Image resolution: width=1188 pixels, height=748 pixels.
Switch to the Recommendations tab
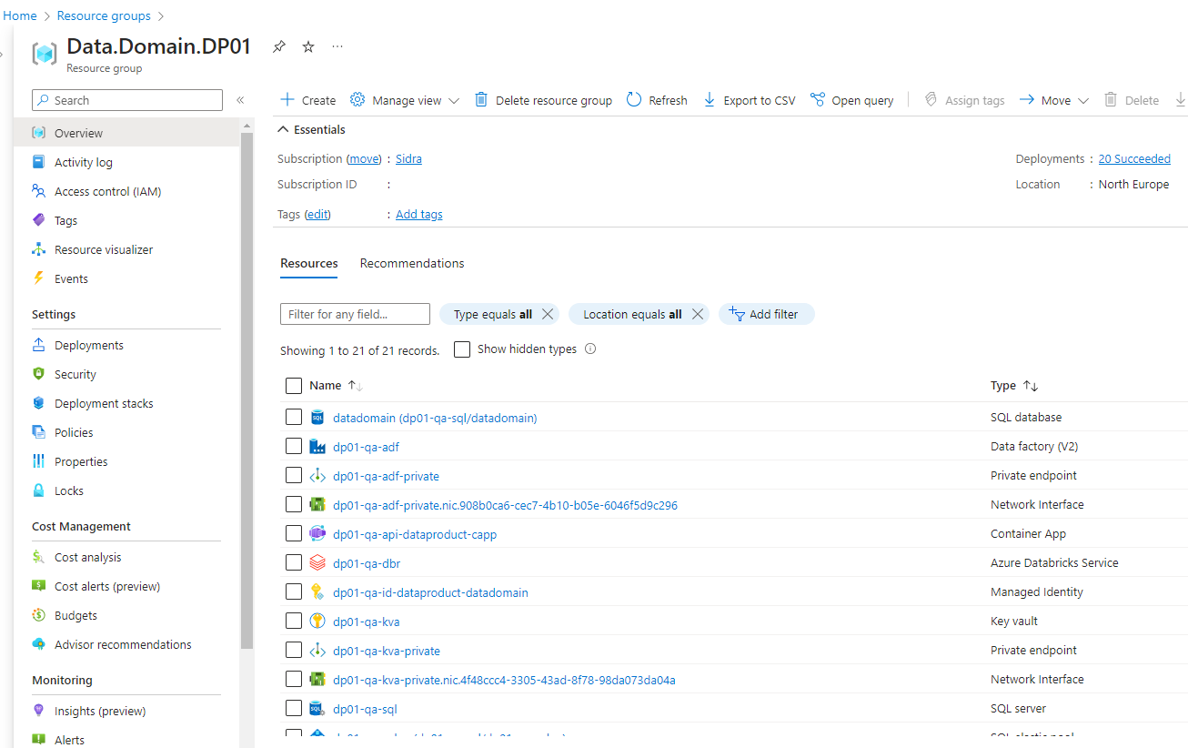(412, 263)
